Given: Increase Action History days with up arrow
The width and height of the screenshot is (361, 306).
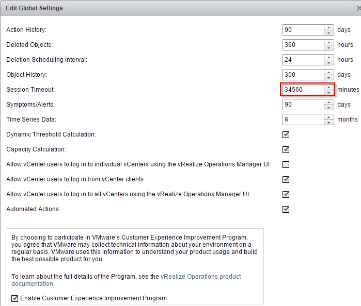Looking at the screenshot, I should pos(329,27).
